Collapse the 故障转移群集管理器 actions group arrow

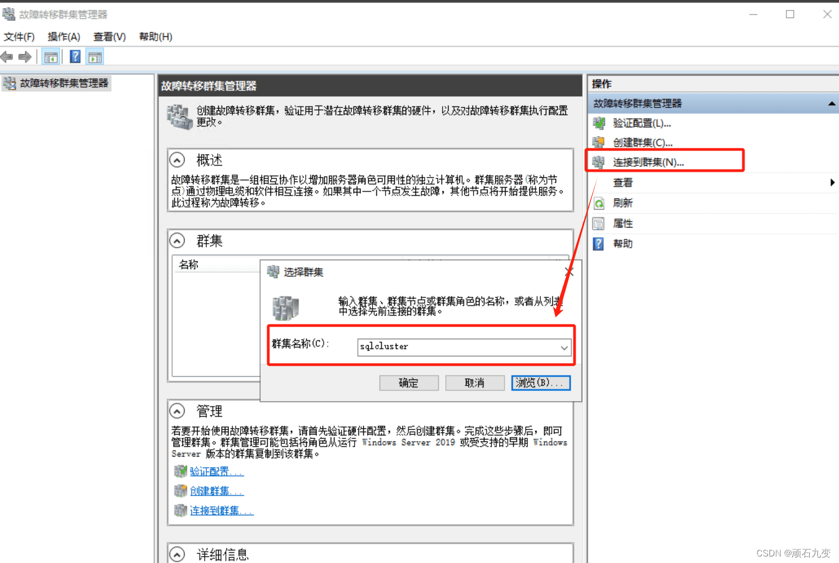(x=831, y=103)
